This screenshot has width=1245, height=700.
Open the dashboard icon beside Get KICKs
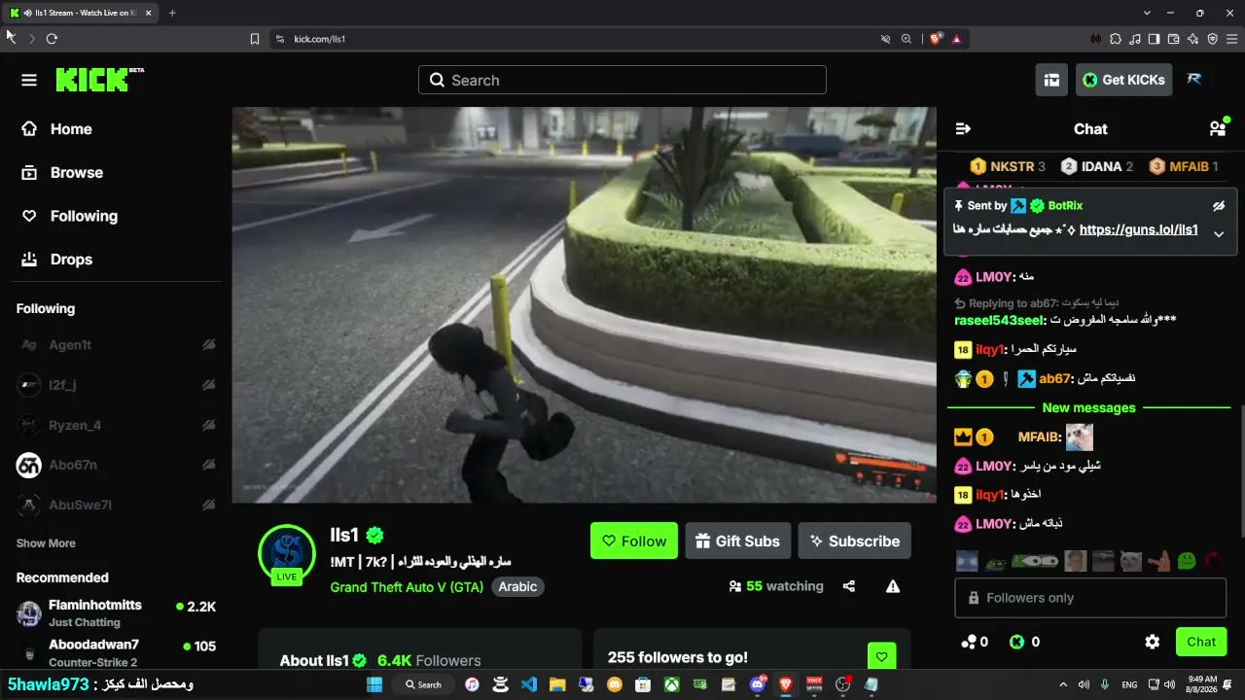click(x=1051, y=80)
